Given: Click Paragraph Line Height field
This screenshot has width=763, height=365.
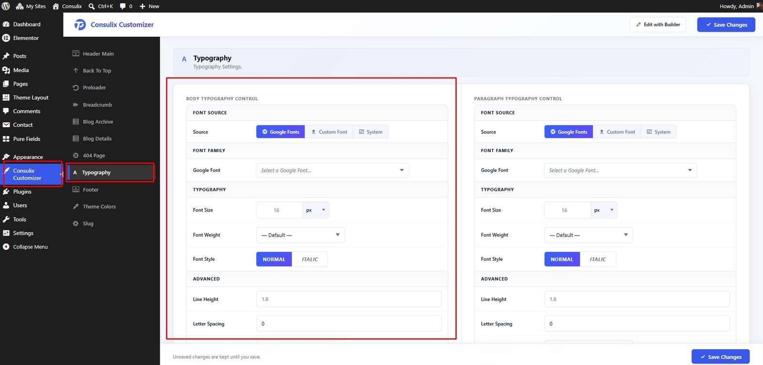Looking at the screenshot, I should [x=637, y=299].
